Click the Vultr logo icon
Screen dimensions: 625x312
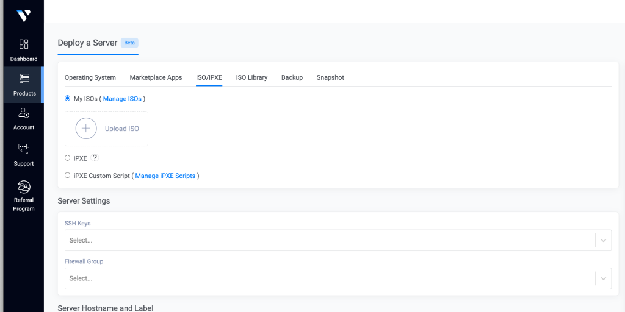[x=23, y=15]
